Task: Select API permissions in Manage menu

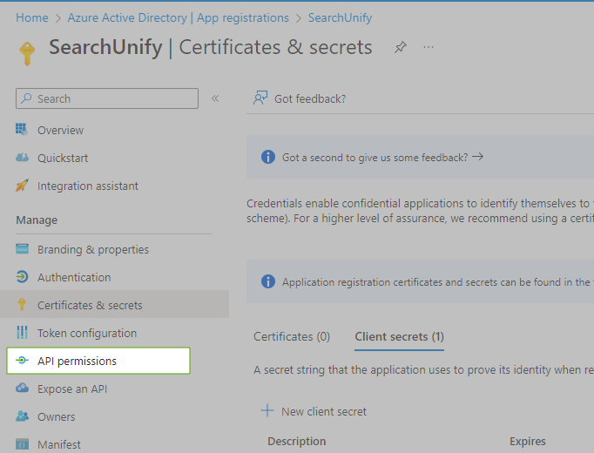Action: coord(77,361)
